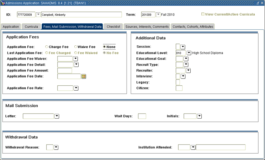Click the Institution Attended description field
The width and height of the screenshot is (265, 160).
click(x=221, y=147)
